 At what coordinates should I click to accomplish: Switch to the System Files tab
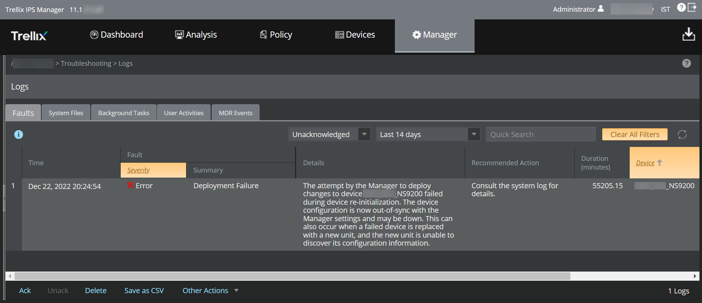(66, 113)
